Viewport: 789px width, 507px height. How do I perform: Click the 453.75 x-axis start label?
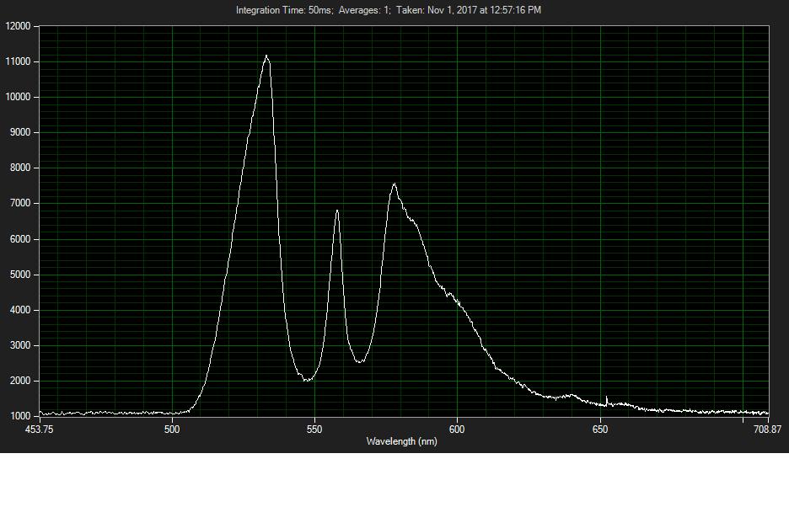40,430
